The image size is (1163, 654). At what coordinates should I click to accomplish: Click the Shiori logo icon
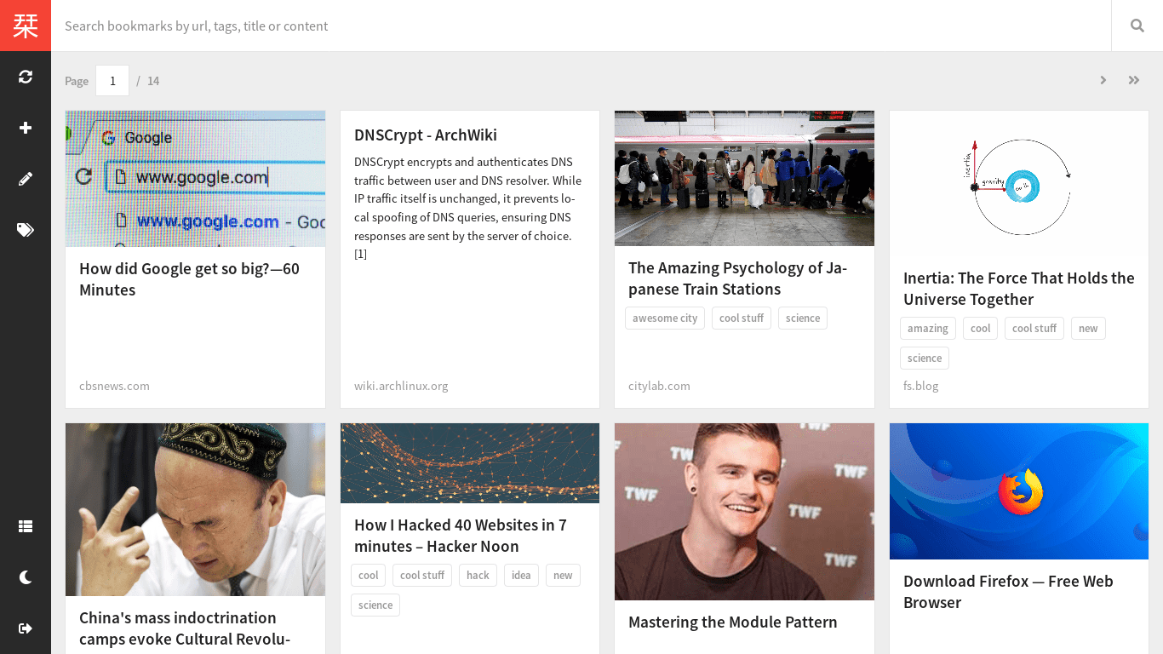click(x=26, y=26)
